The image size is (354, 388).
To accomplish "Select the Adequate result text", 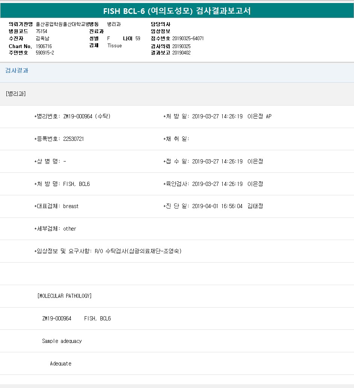I will click(x=61, y=364).
